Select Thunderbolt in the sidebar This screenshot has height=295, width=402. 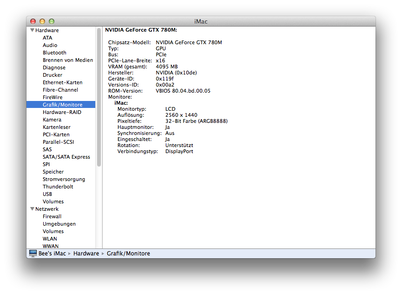point(58,187)
